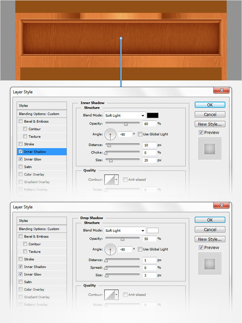Viewport: 242px width, 323px height.
Task: Click Drop Shadow contour thumbnail
Action: tap(109, 295)
